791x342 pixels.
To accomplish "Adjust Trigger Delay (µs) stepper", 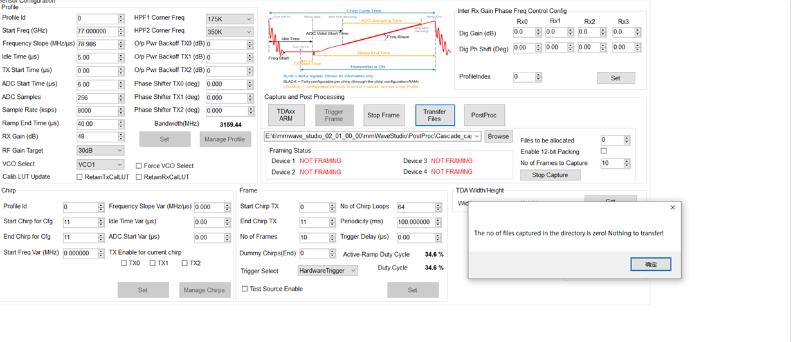I will [x=439, y=237].
